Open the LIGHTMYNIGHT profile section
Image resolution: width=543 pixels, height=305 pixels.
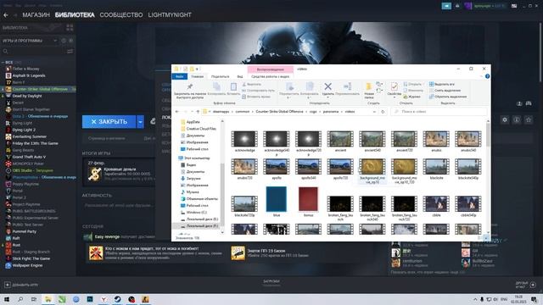170,15
